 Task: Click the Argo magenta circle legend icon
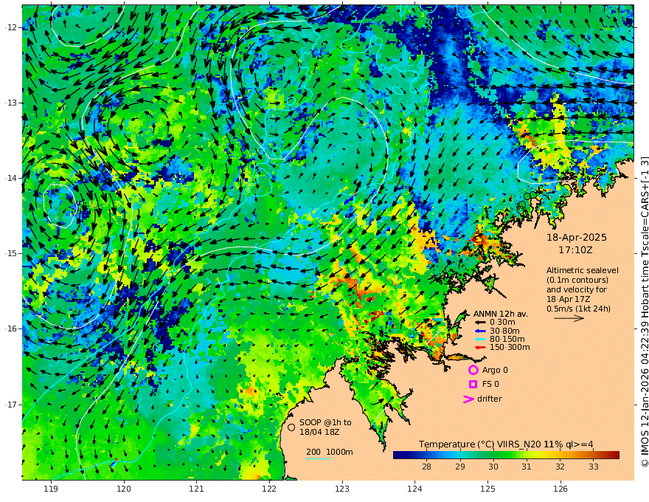pos(473,370)
